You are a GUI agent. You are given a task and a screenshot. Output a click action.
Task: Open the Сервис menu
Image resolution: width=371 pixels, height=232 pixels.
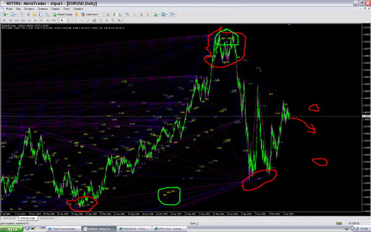pos(56,9)
